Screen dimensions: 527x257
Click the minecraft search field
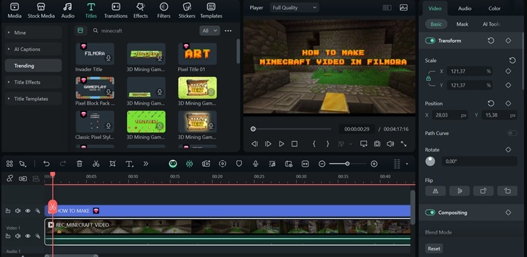pos(144,30)
